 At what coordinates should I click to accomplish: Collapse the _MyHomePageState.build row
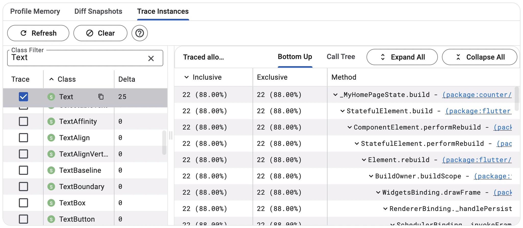pos(335,95)
